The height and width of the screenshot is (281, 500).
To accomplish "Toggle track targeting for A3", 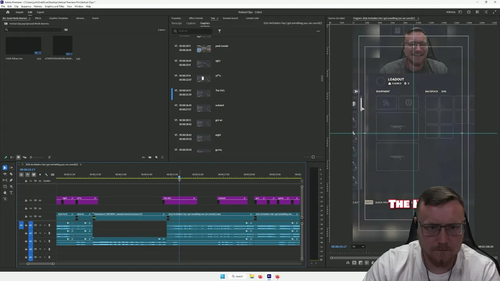I will coord(31,241).
